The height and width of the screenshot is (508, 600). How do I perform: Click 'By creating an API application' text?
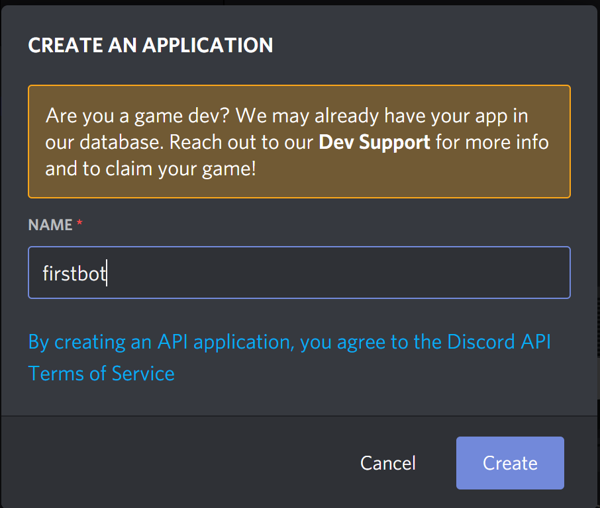(159, 342)
